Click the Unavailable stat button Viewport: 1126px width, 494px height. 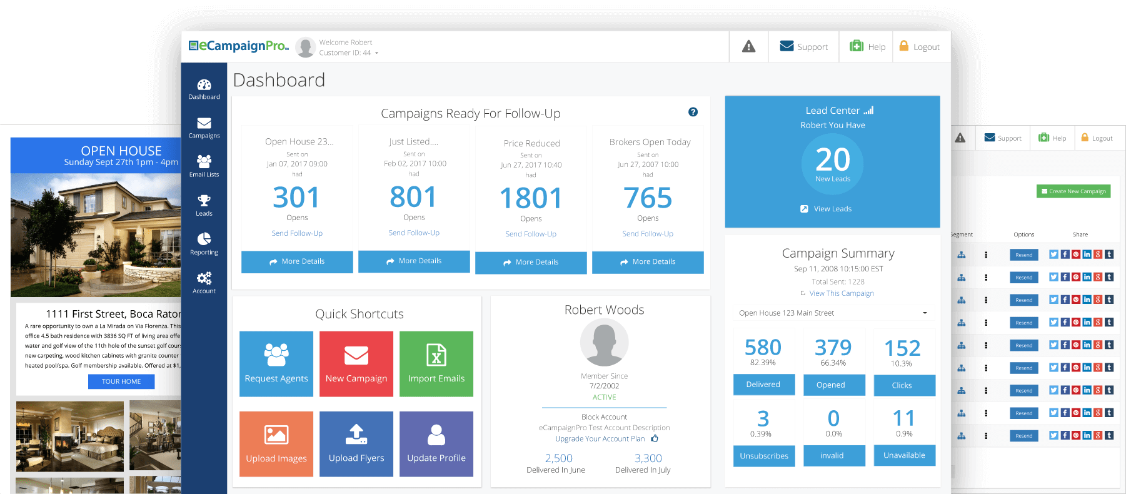coord(905,455)
